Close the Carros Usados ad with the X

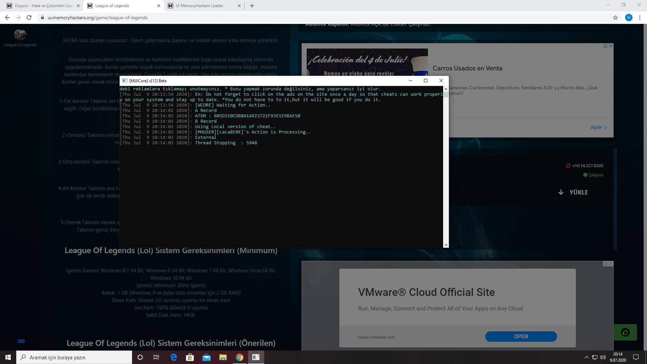[611, 46]
